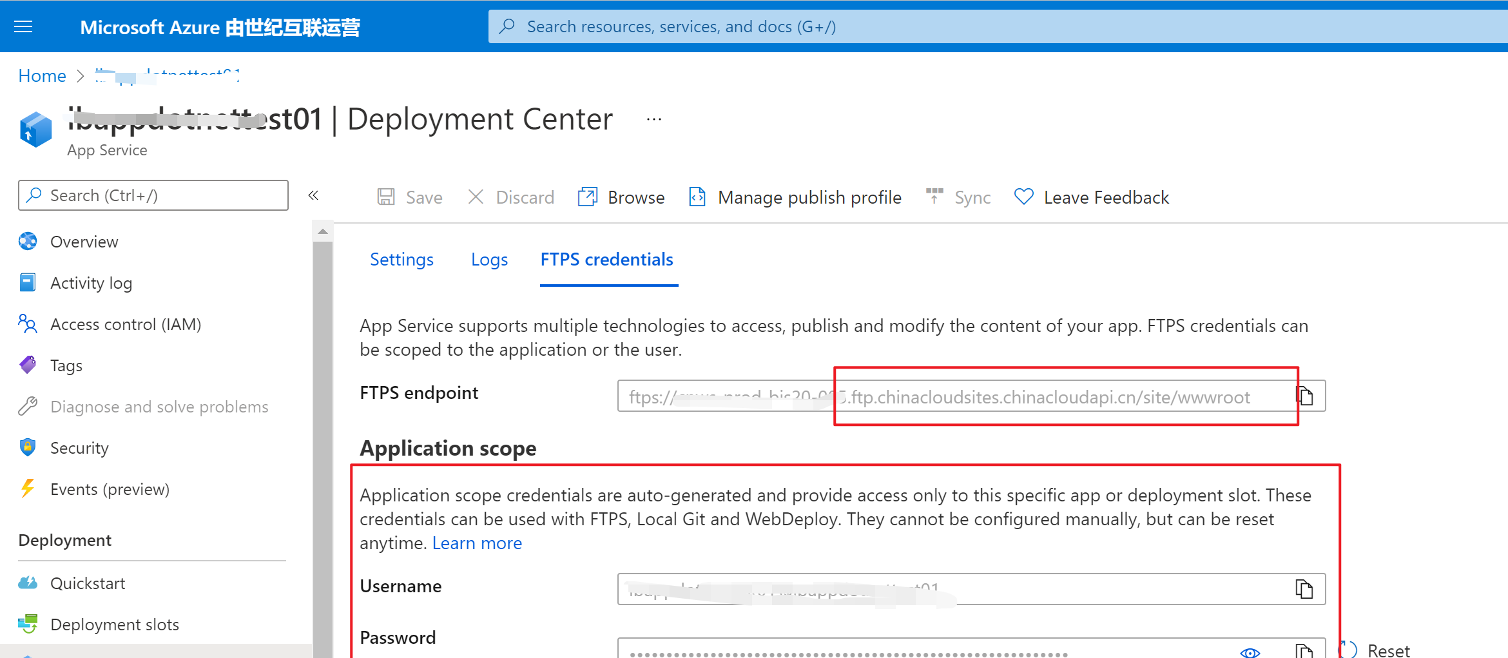Click the Browse external link icon

tap(588, 197)
